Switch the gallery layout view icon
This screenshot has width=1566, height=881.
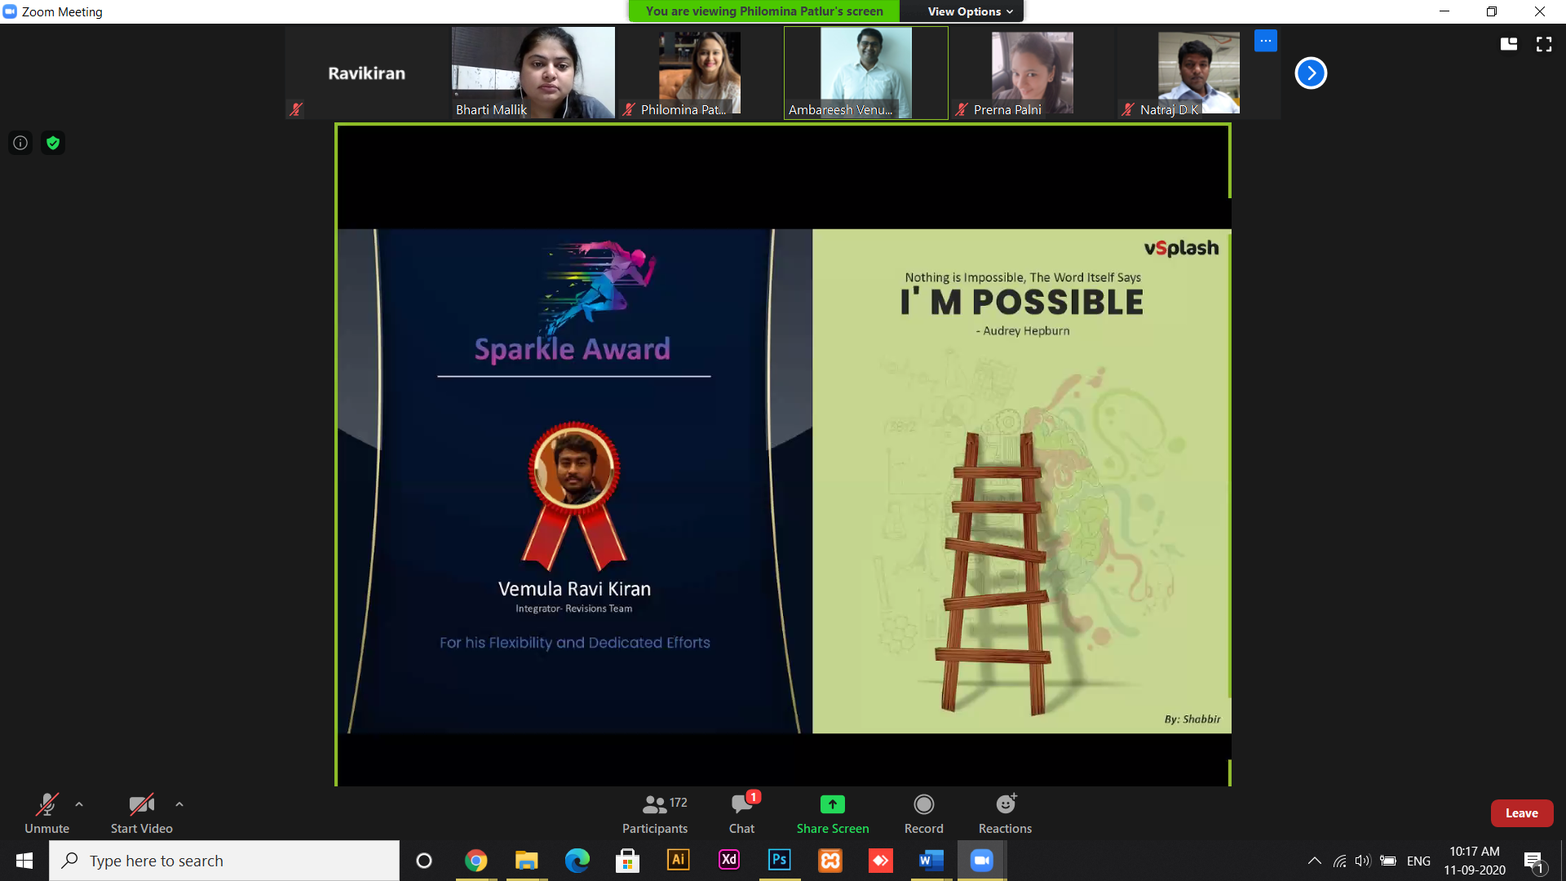[1509, 44]
